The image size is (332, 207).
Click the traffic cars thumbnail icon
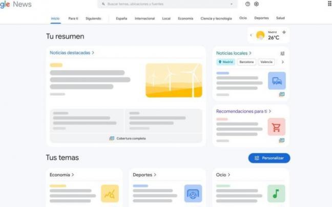277,81
